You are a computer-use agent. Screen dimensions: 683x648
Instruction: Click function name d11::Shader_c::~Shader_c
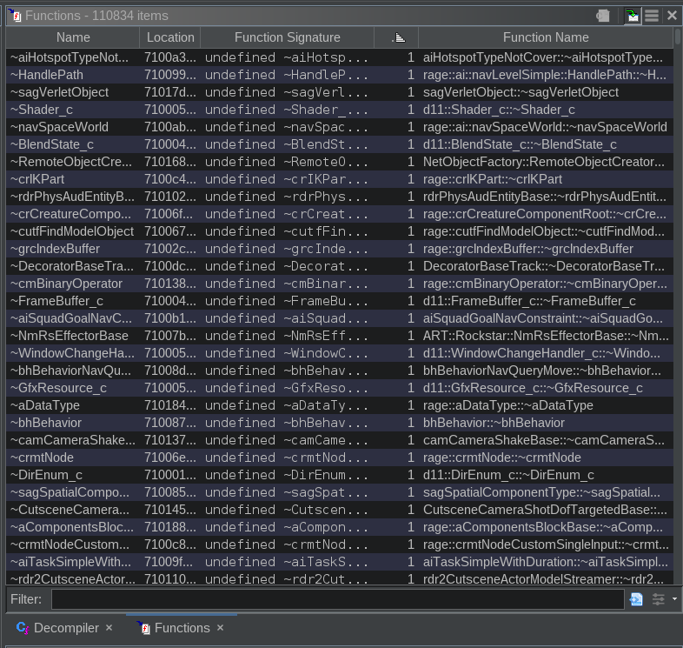point(499,110)
